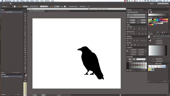Open the Apple menu

2,1
